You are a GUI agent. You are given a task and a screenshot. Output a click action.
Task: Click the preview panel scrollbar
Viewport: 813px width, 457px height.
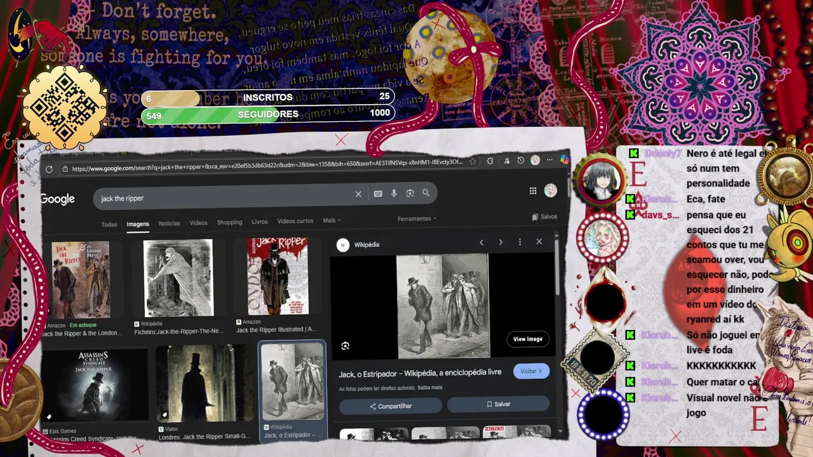tap(558, 267)
